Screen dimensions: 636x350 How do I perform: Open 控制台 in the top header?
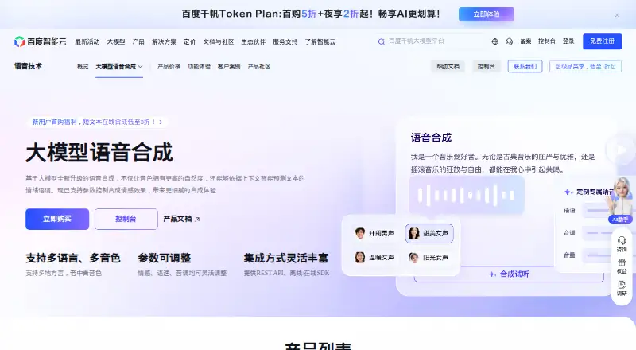(x=546, y=41)
